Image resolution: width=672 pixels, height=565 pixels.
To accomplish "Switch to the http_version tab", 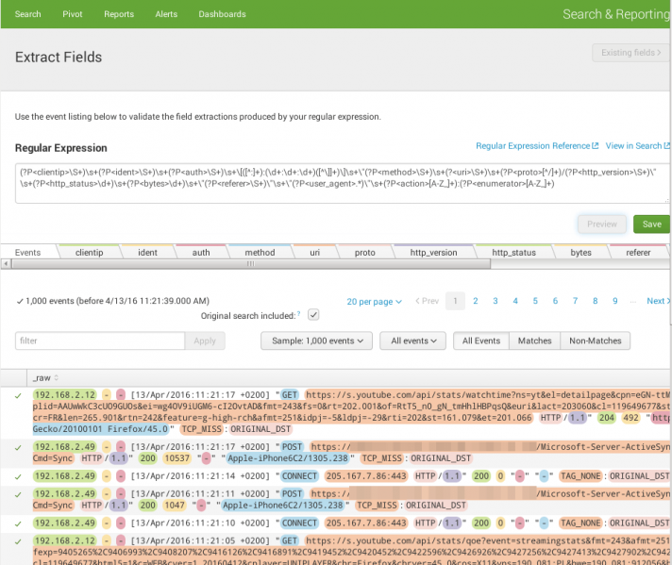I will 433,252.
